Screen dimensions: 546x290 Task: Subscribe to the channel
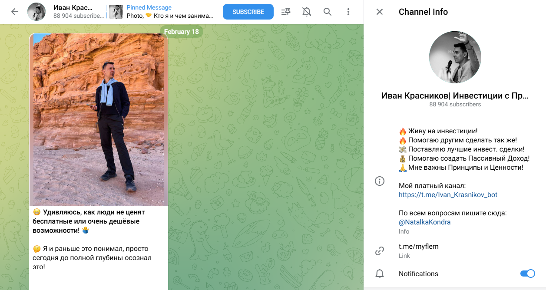[x=248, y=12]
